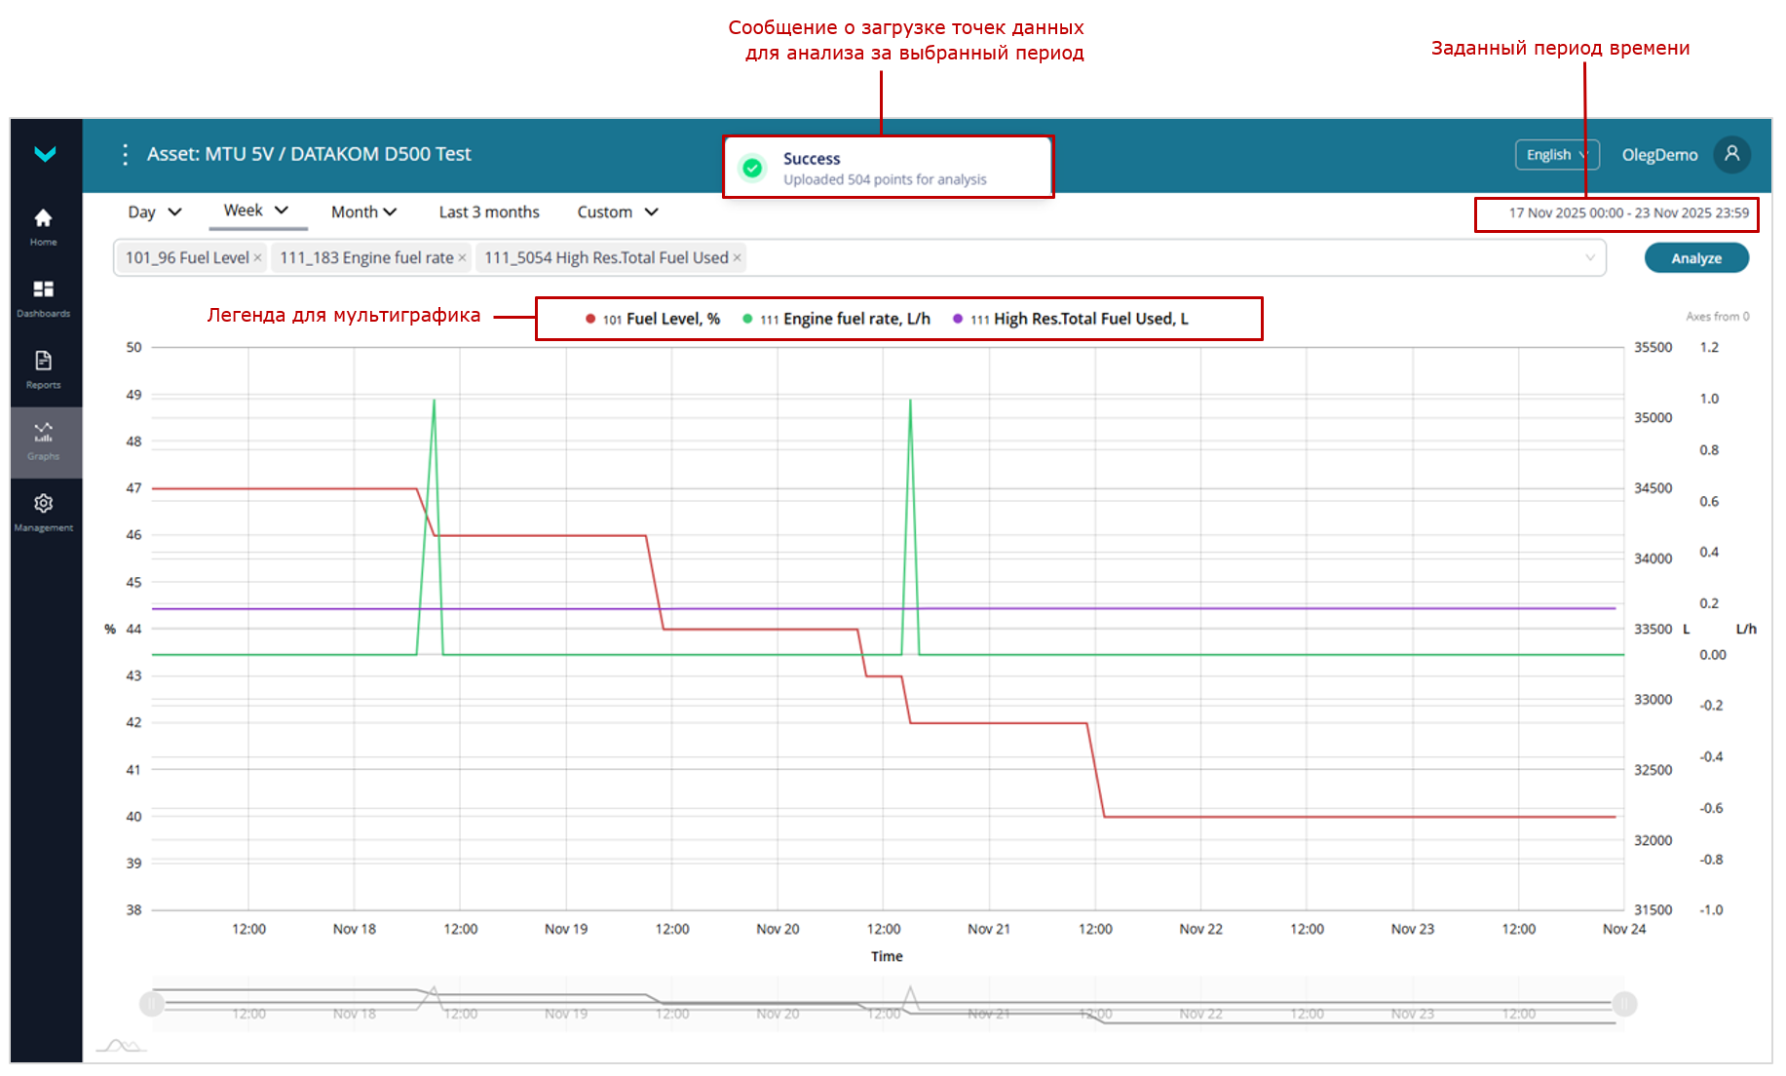Expand the Day period dropdown

click(x=155, y=212)
